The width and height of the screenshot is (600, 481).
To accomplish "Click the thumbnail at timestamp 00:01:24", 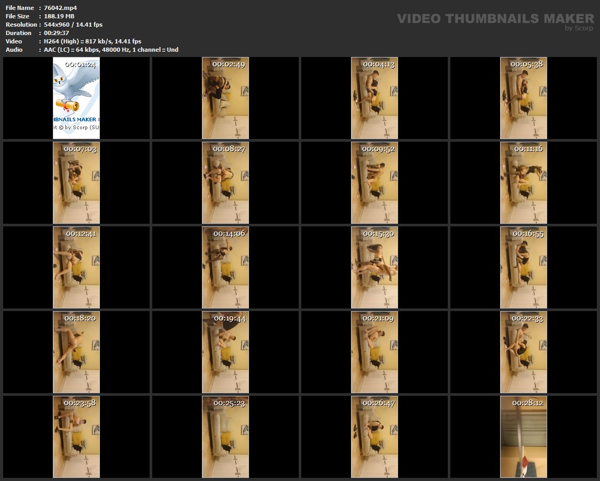I will click(x=76, y=98).
